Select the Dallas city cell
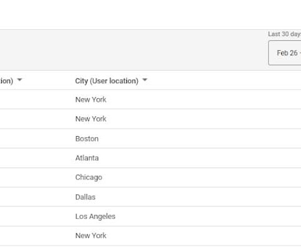This screenshot has height=251, width=301. click(85, 197)
